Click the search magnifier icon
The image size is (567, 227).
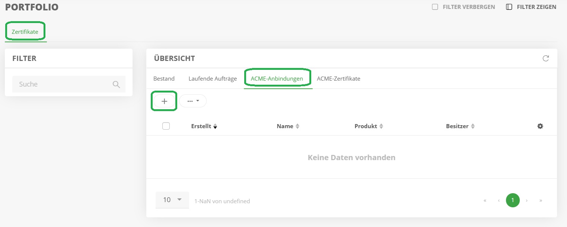(x=116, y=84)
